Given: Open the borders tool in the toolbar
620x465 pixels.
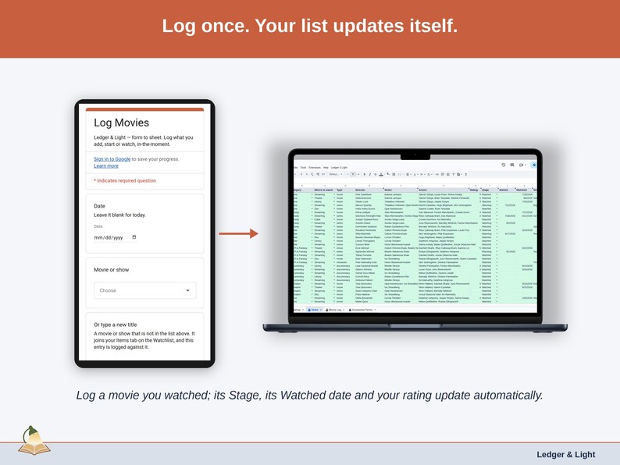Looking at the screenshot, I should [x=394, y=174].
